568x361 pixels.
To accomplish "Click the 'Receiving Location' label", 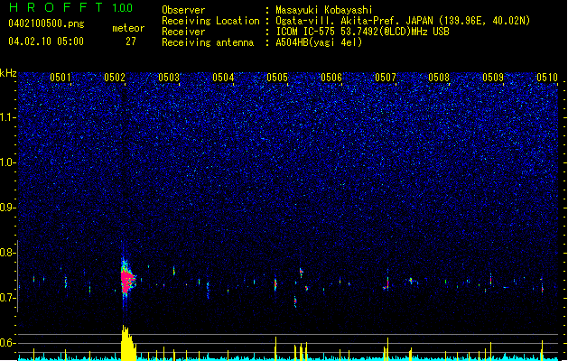I will click(x=210, y=21).
